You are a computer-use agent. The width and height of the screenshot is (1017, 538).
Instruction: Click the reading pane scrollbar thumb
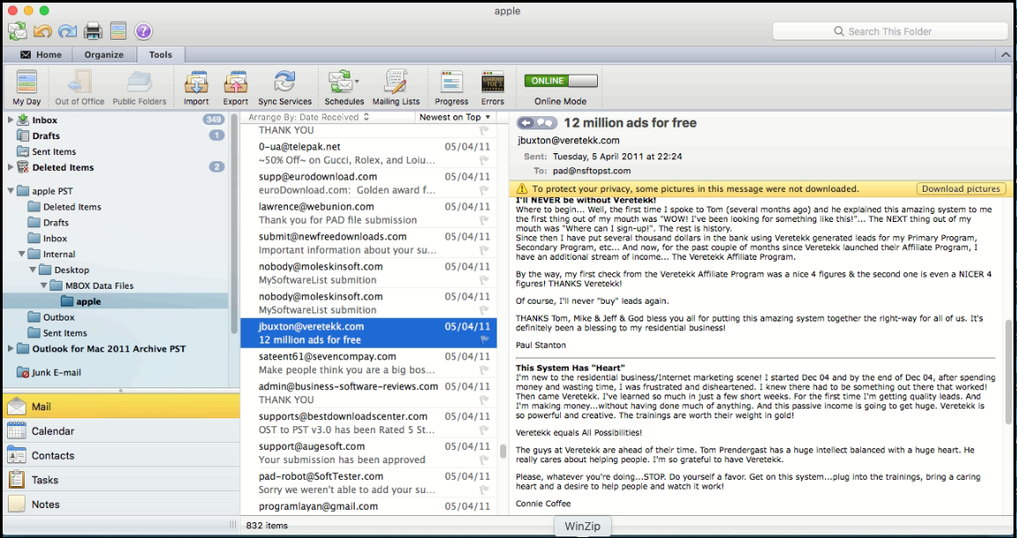tap(1009, 370)
